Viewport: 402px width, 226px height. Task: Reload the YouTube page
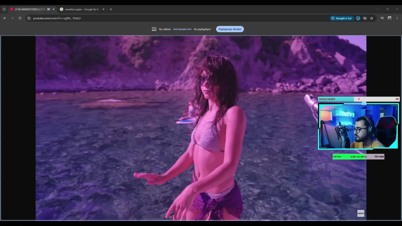20,18
